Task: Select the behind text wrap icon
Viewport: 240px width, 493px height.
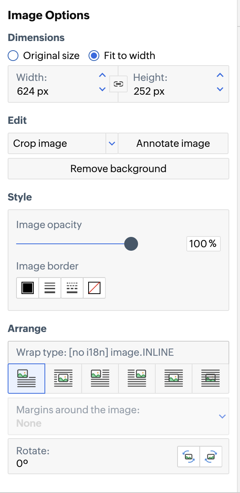Action: 210,378
